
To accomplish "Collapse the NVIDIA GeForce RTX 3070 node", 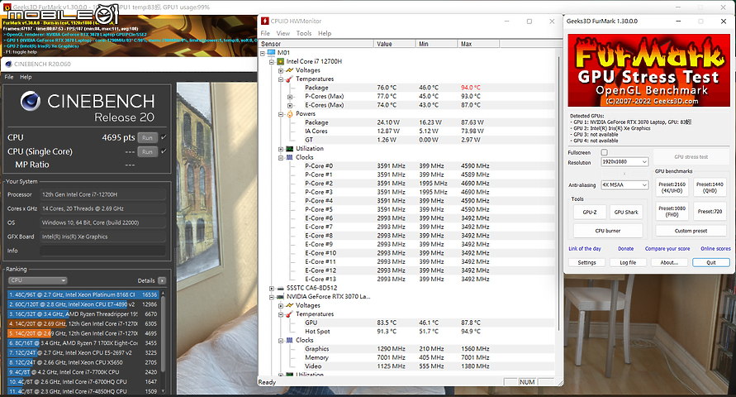I will pyautogui.click(x=272, y=297).
